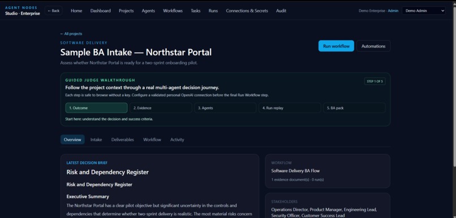Screen dimensions: 456x218
Task: Select walkthrough step 5. BA pack
Action: pyautogui.click(x=354, y=108)
